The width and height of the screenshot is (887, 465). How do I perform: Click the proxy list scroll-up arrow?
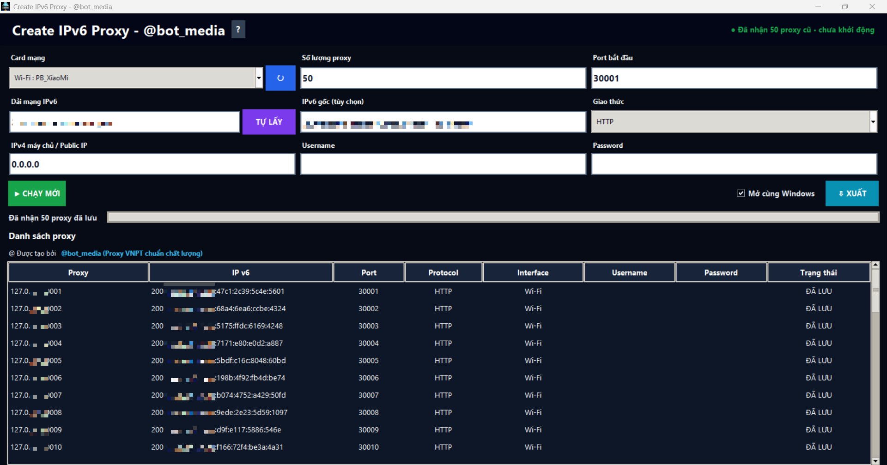(x=875, y=266)
